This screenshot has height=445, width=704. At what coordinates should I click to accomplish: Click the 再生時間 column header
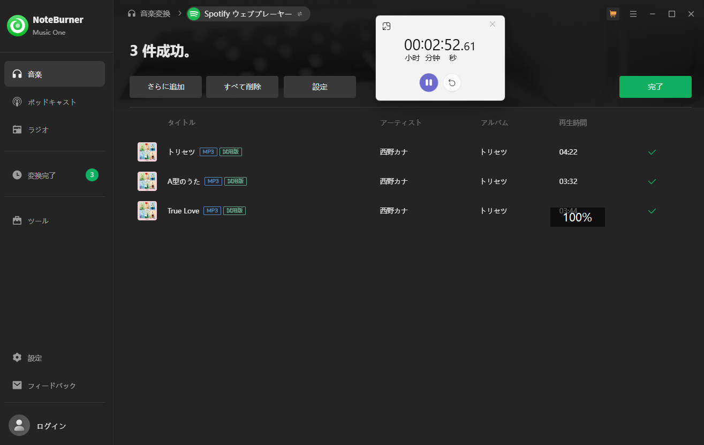[573, 122]
